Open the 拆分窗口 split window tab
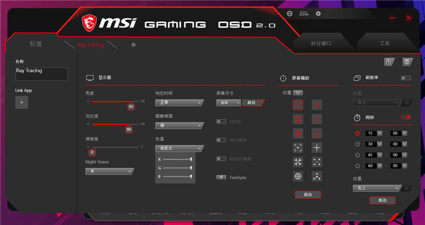 [x=321, y=44]
